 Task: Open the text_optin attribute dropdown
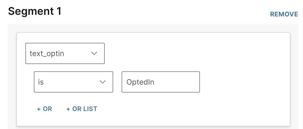[65, 54]
